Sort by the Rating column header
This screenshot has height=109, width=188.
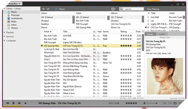click(124, 31)
